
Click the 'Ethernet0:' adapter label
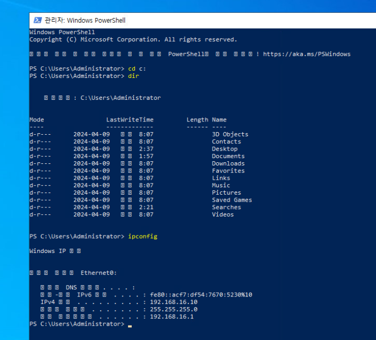(99, 273)
